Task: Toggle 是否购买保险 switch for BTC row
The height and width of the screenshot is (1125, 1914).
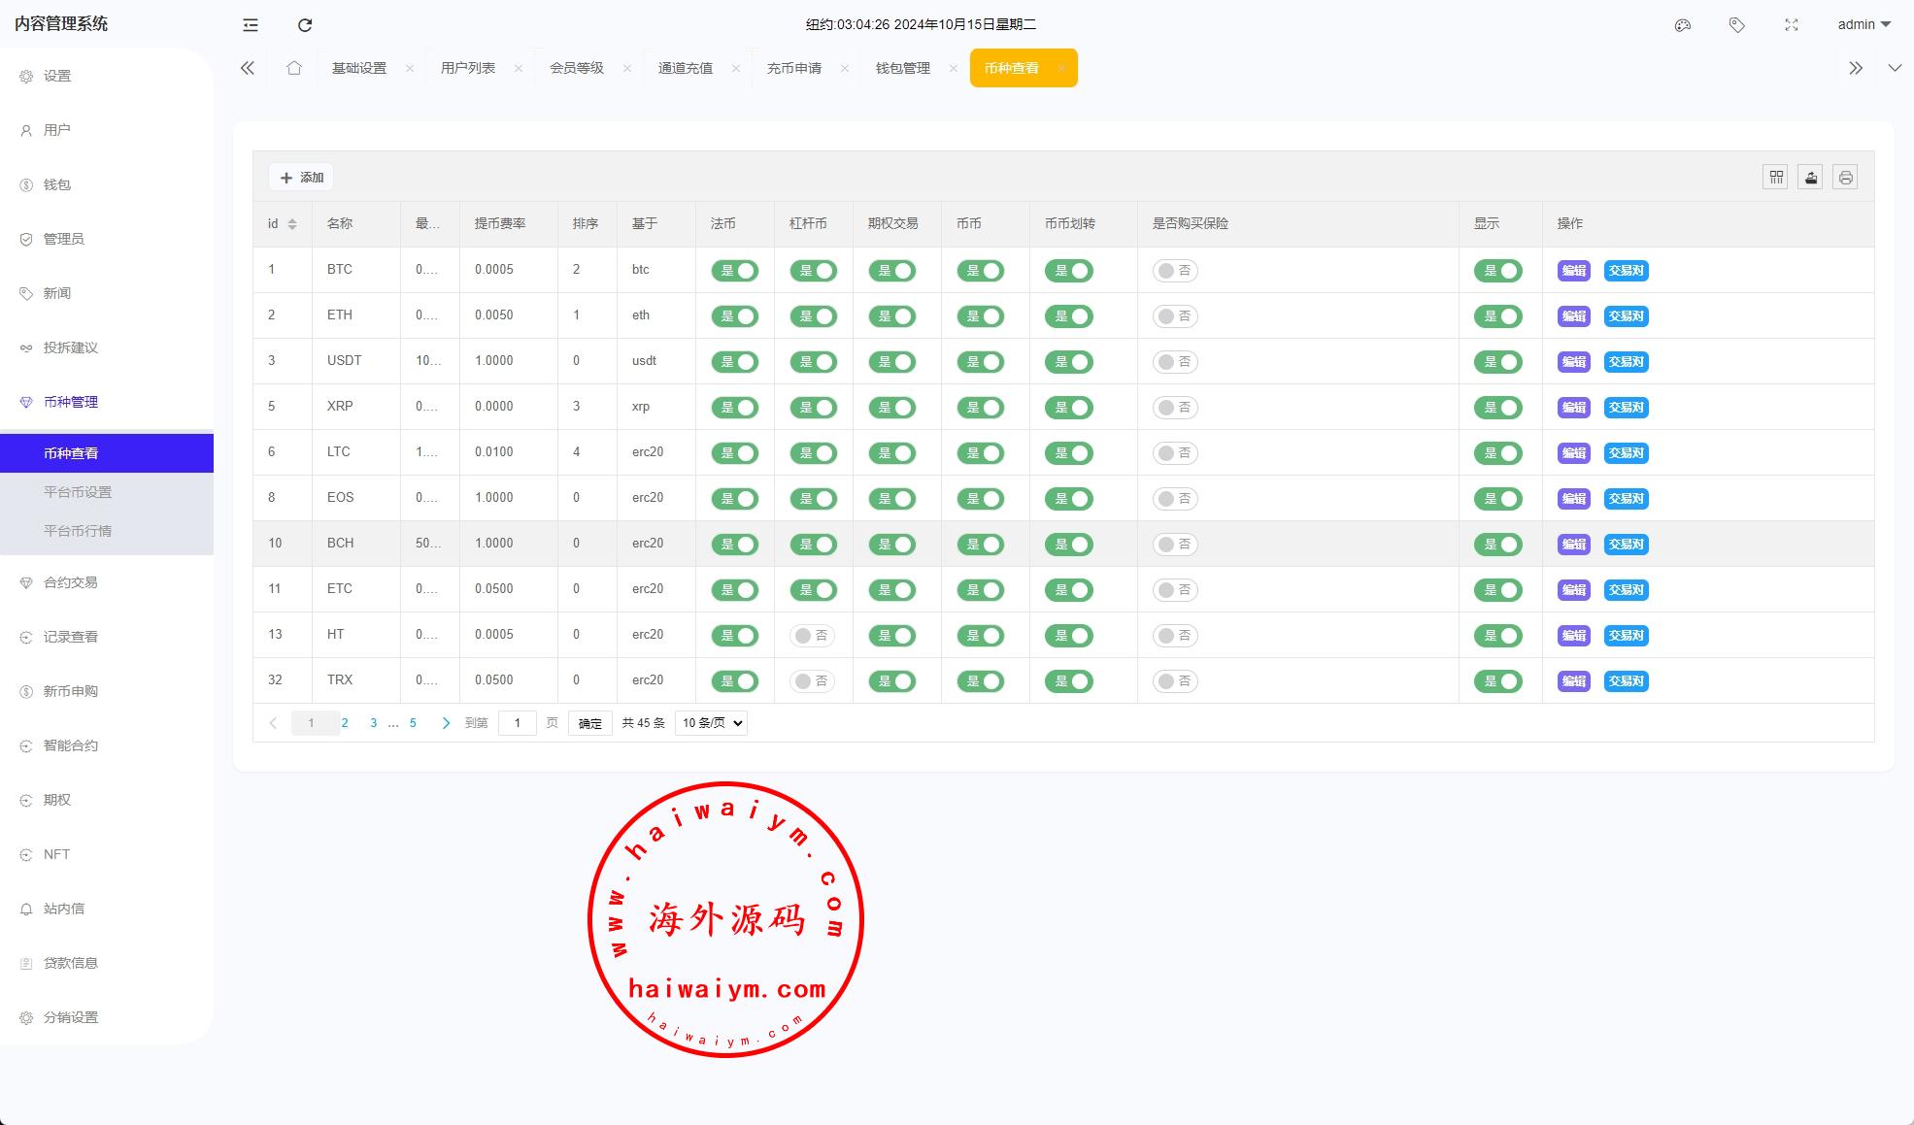Action: (x=1175, y=271)
